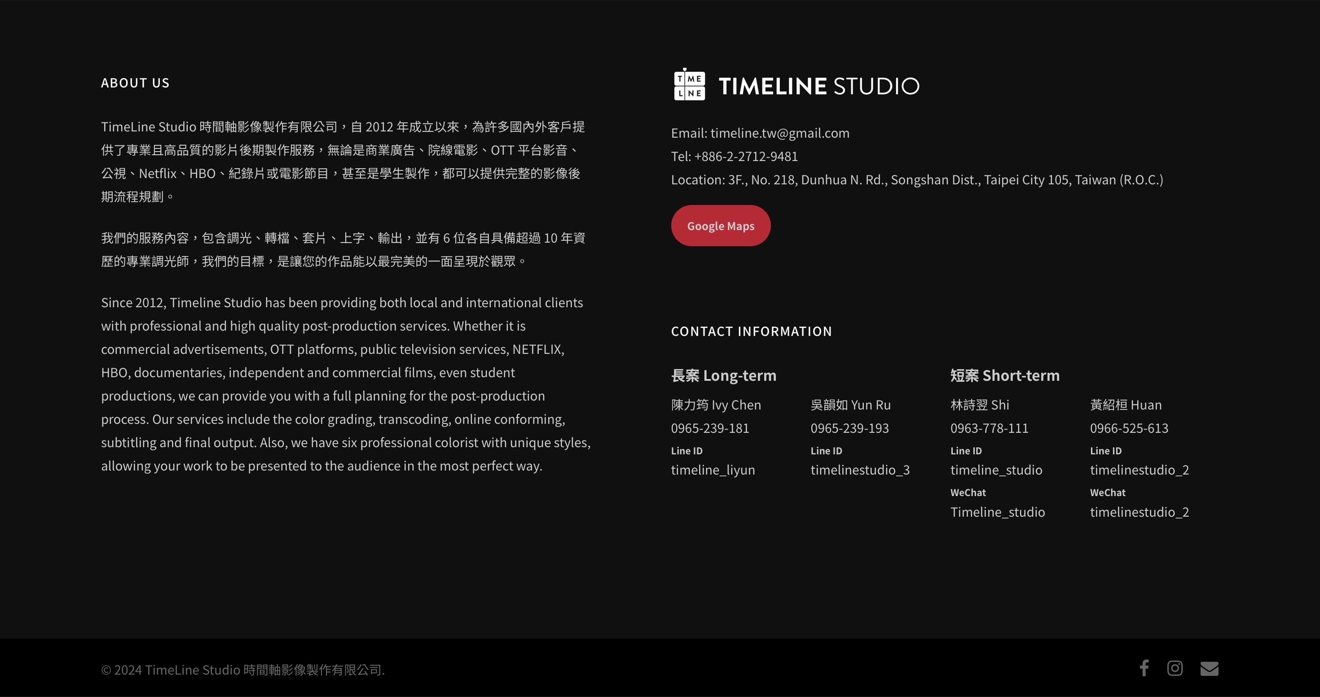
Task: Open the Instagram icon in the footer
Action: click(x=1175, y=668)
